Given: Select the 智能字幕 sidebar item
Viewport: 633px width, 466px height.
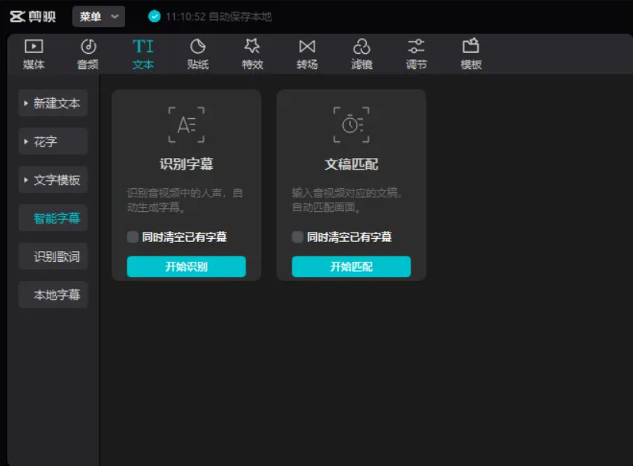Looking at the screenshot, I should (x=53, y=218).
